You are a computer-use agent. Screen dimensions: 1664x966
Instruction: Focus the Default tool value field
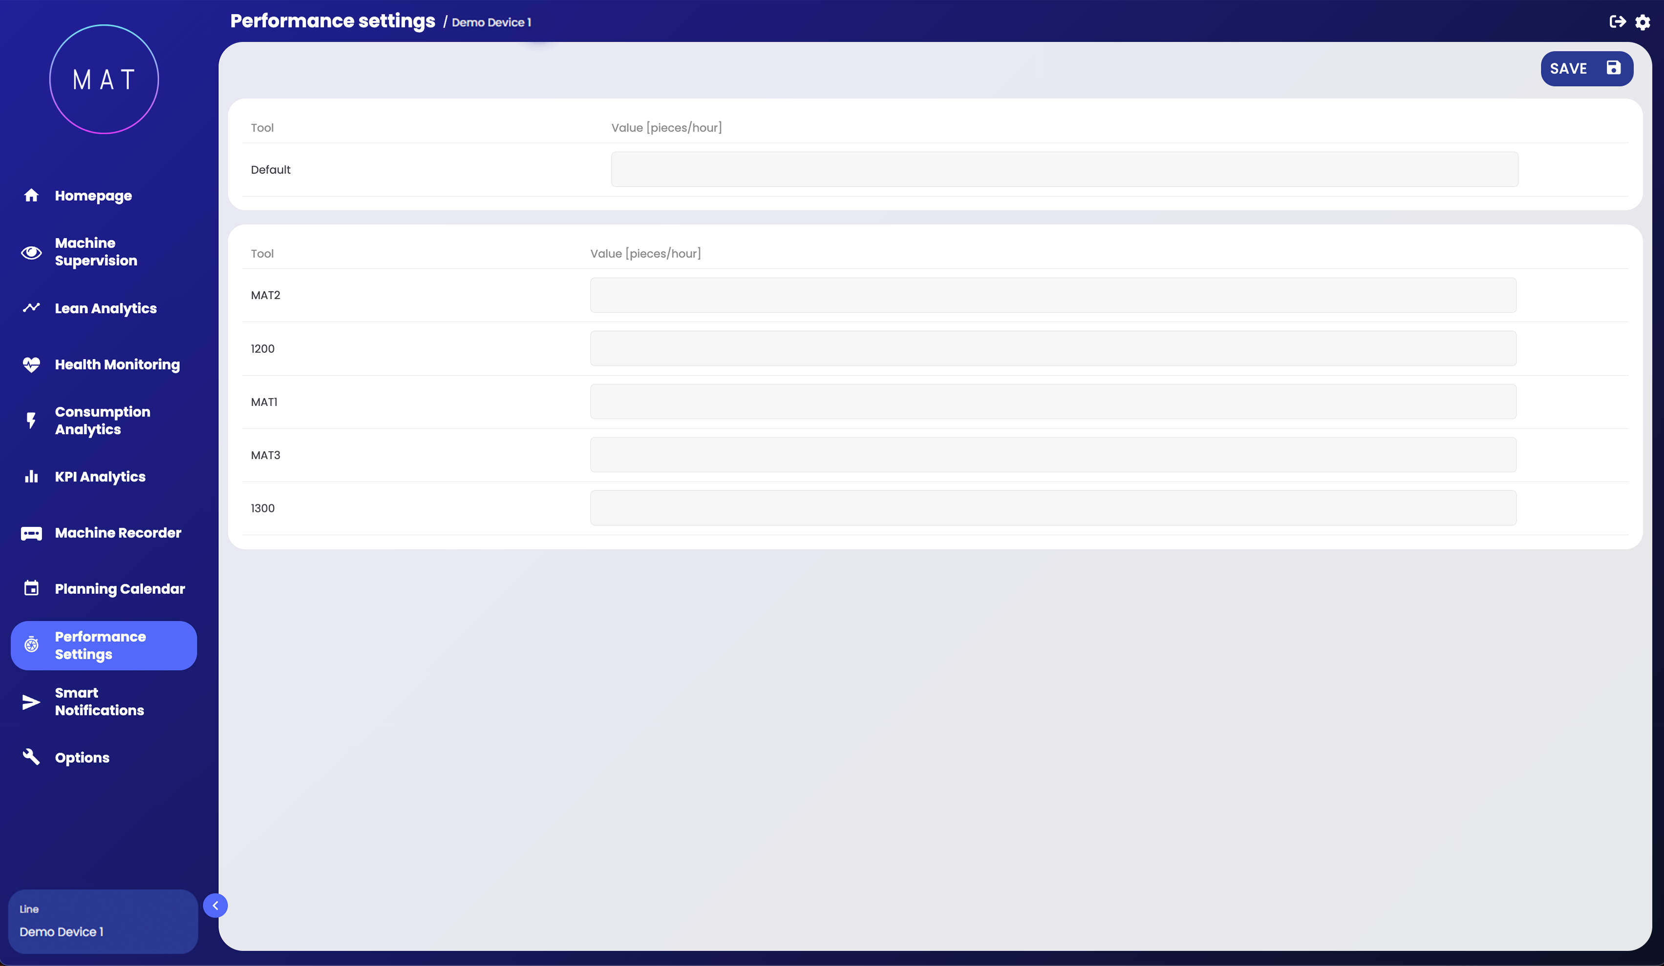click(1064, 169)
